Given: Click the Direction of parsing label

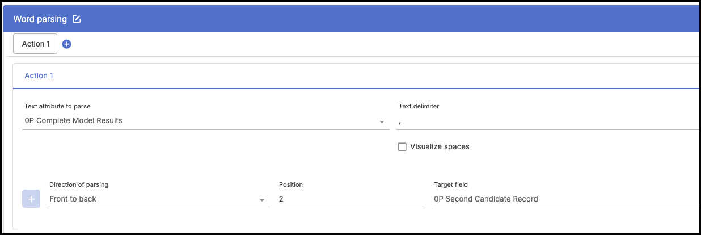Looking at the screenshot, I should [79, 184].
